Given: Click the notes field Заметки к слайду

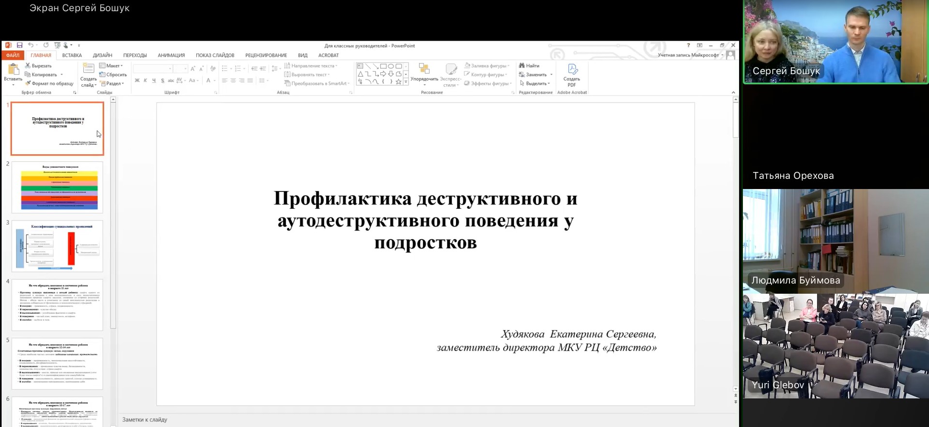Looking at the screenshot, I should point(144,420).
